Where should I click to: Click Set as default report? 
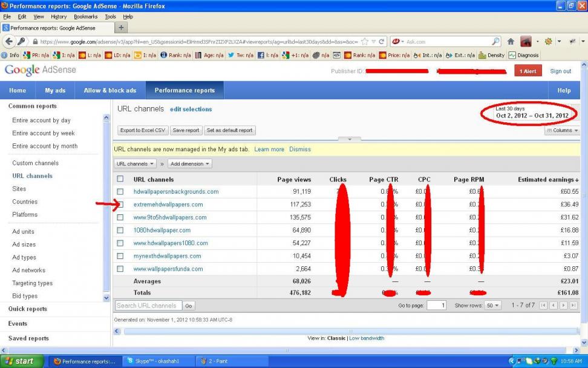pyautogui.click(x=229, y=130)
